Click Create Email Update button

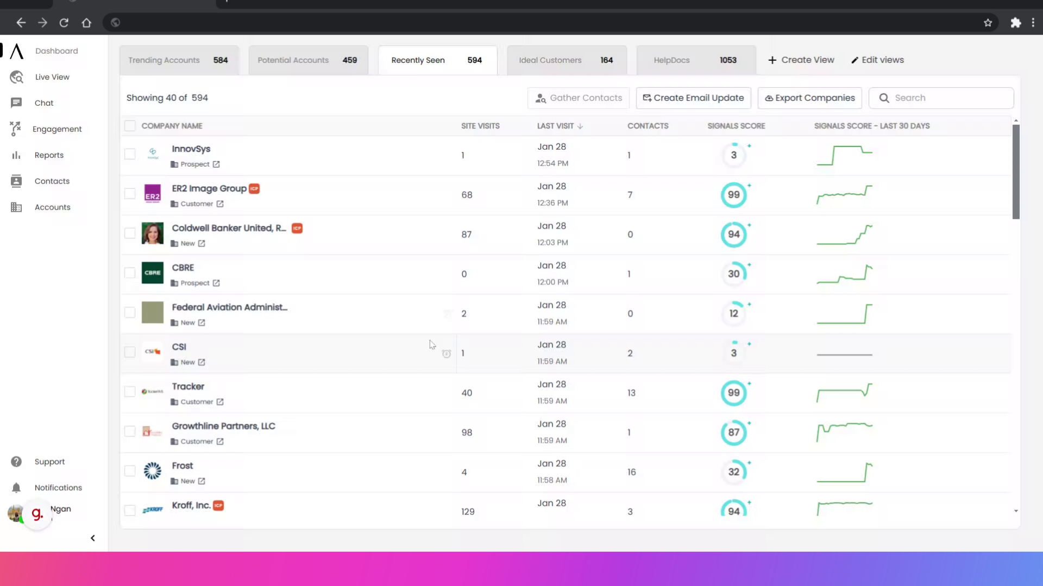693,98
